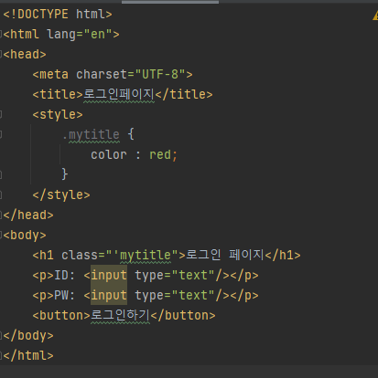Click the opening <button> tag
This screenshot has width=378, height=378.
pyautogui.click(x=61, y=316)
